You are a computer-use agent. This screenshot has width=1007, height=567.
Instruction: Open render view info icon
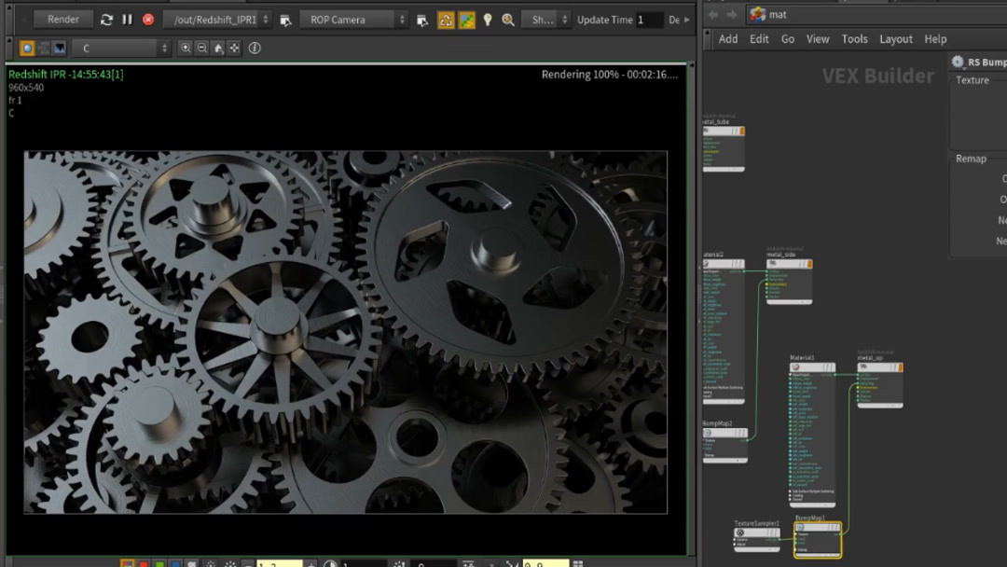click(255, 48)
